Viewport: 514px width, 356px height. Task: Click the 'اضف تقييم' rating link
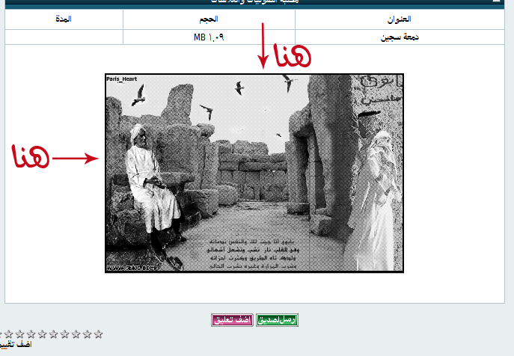(x=16, y=344)
